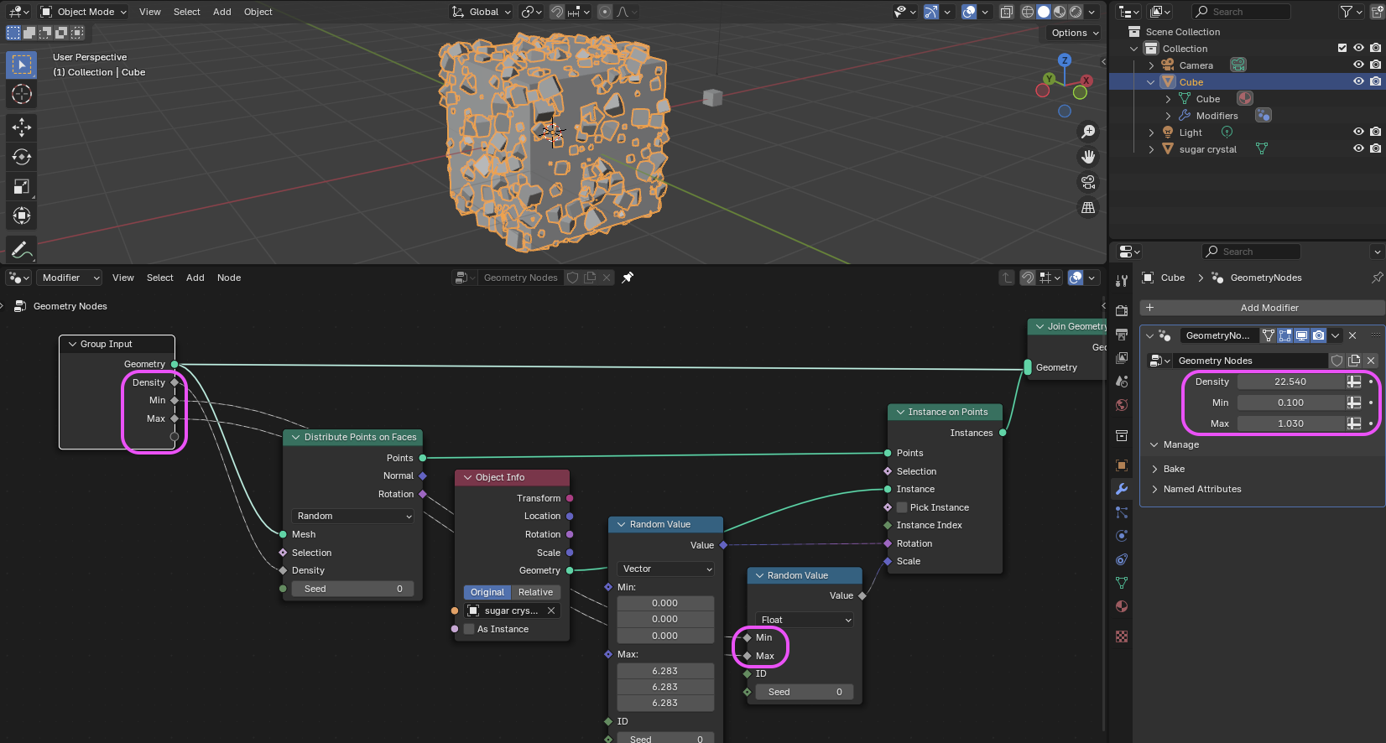The height and width of the screenshot is (743, 1386).
Task: Select the Rotate tool in viewport toolbar
Action: click(x=22, y=157)
